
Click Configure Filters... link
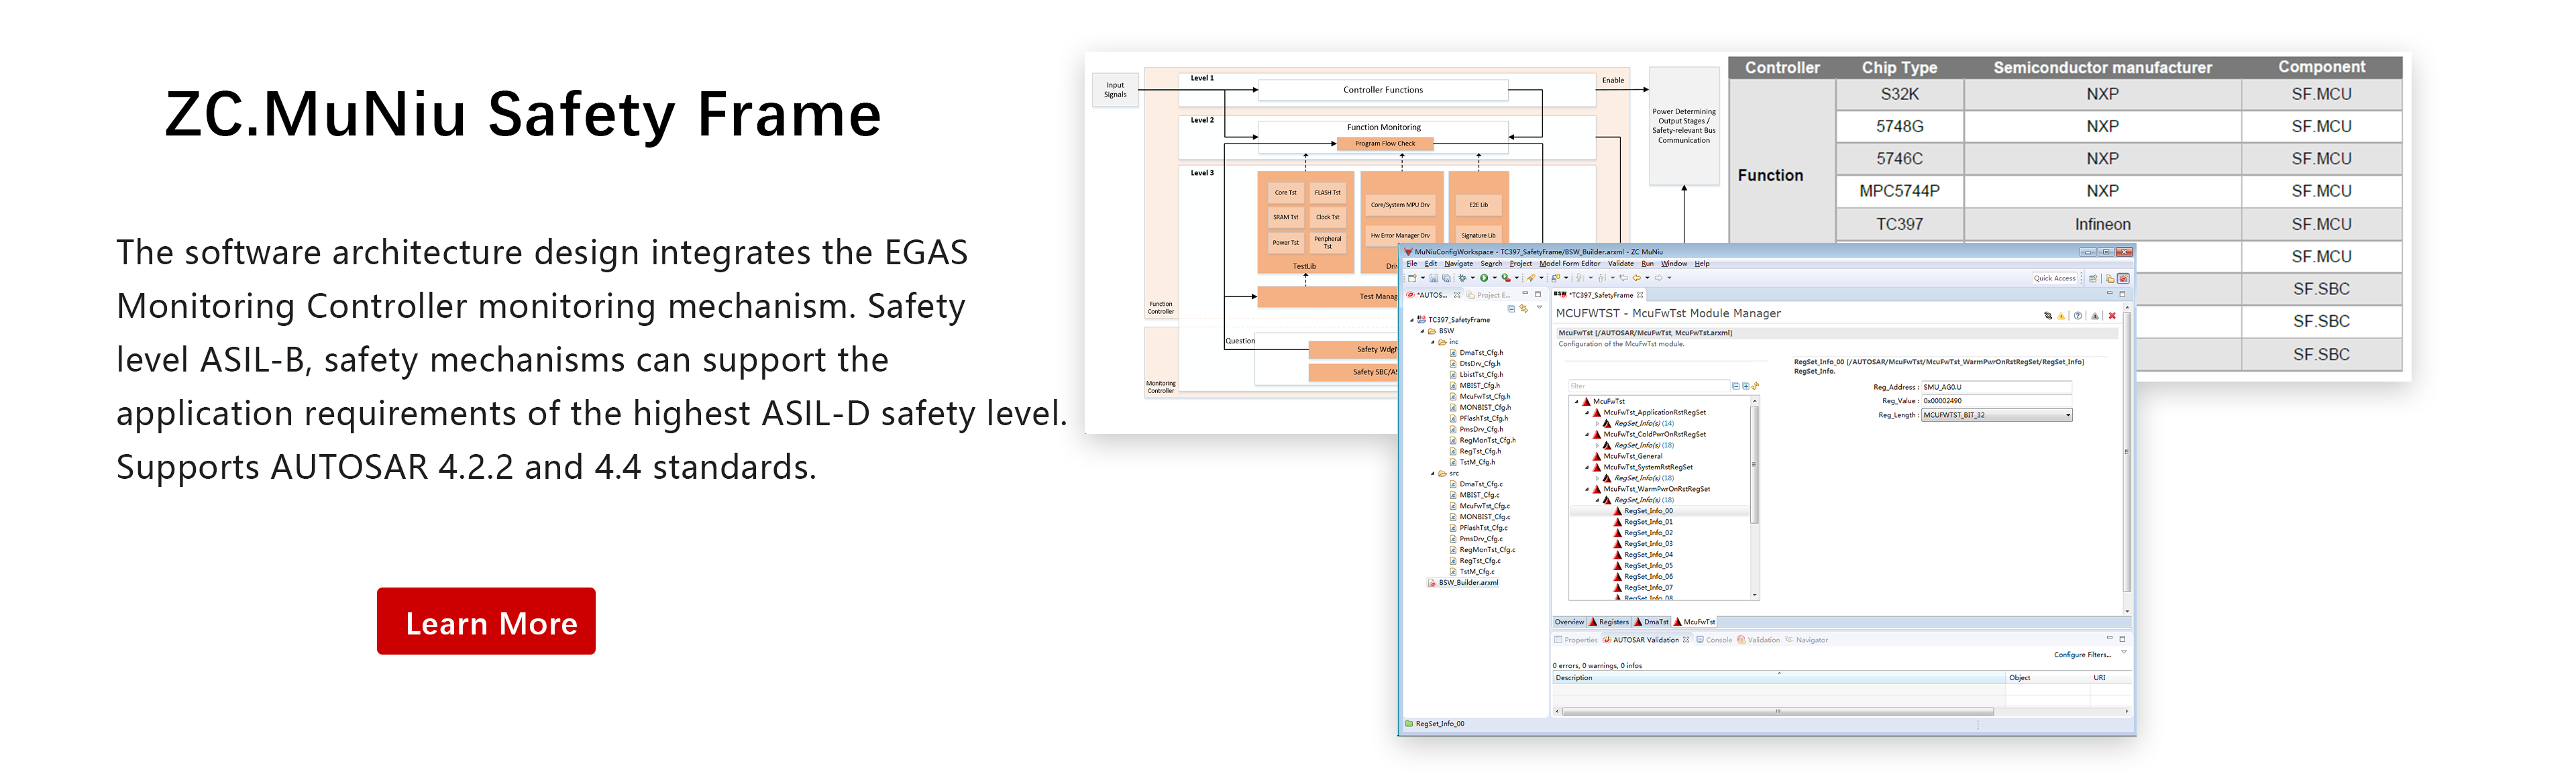(x=2083, y=655)
